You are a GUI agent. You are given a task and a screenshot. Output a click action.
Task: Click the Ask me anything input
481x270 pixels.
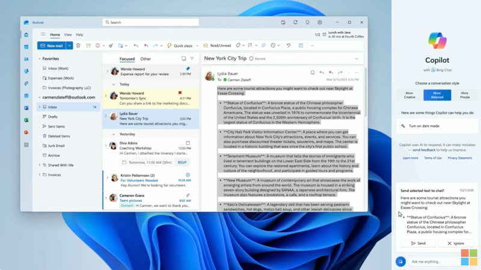point(434,262)
